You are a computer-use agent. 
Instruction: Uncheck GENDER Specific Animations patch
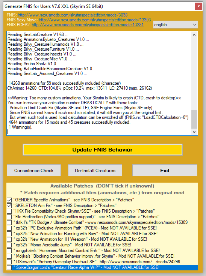click(9, 200)
